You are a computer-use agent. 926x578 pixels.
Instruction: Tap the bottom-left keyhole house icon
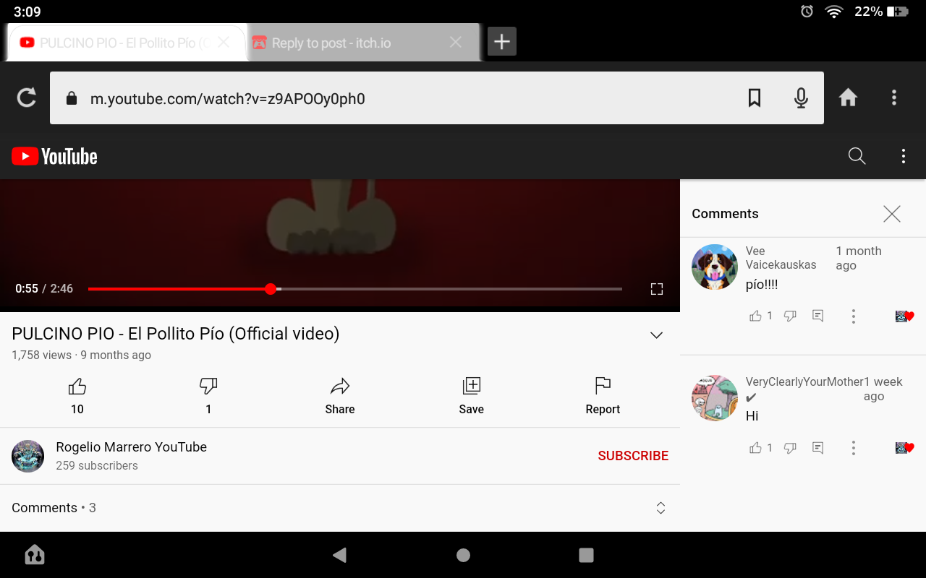click(35, 555)
